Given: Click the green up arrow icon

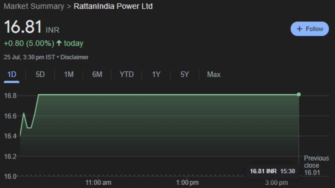Looking at the screenshot, I should click(59, 43).
